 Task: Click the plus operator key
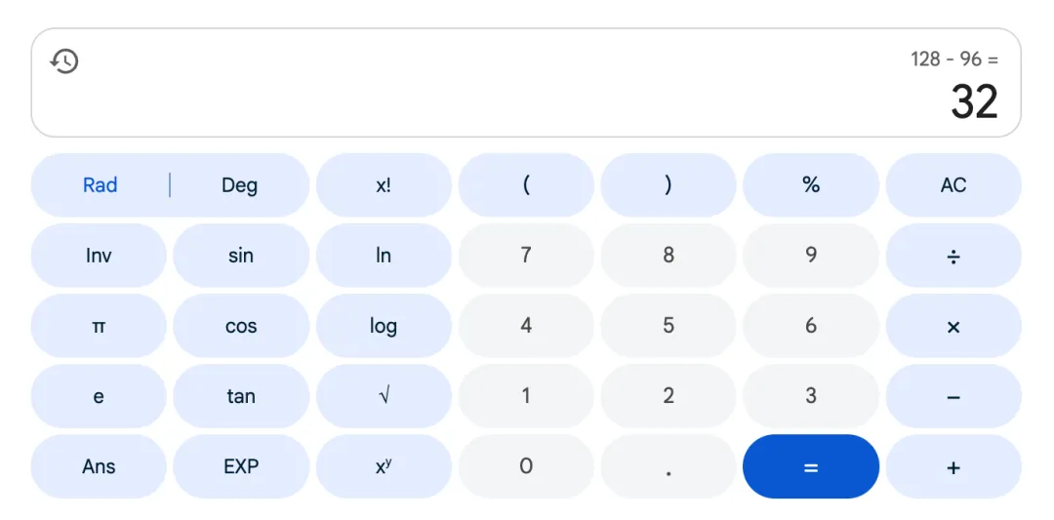coord(953,467)
